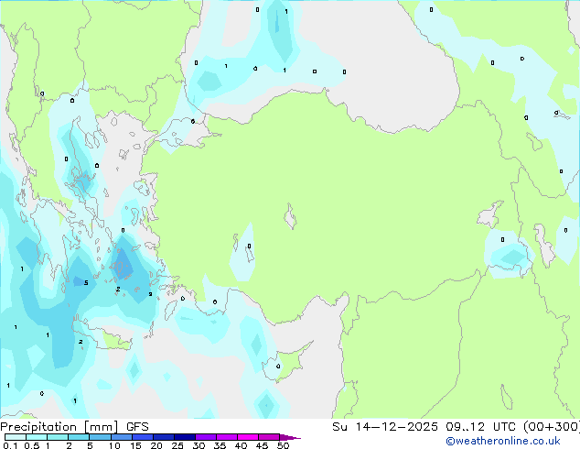Click the '50' legend scale label
This screenshot has width=580, height=449.
[x=283, y=445]
